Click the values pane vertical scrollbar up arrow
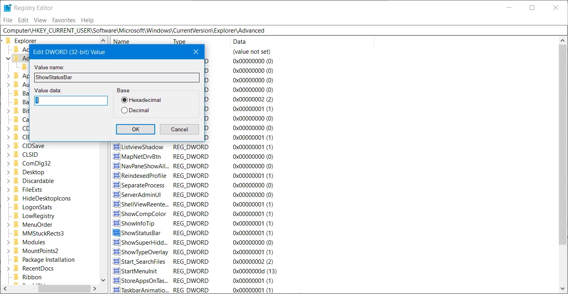Screen dimensions: 568x294 coord(563,41)
